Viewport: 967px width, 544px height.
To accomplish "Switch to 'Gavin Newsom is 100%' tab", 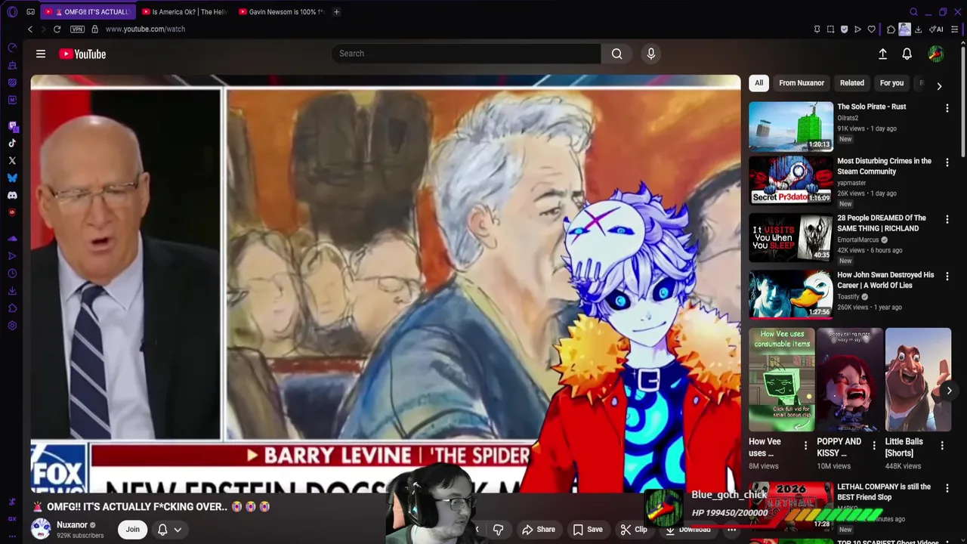I will coord(282,12).
